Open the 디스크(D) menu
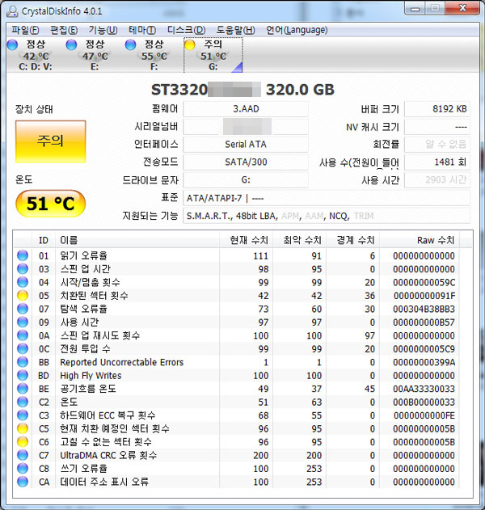Viewport: 485px width, 510px height. 187,30
